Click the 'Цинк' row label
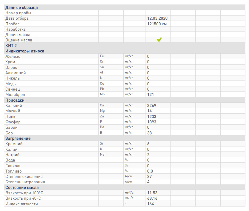This screenshot has width=249, height=211. tap(10, 117)
